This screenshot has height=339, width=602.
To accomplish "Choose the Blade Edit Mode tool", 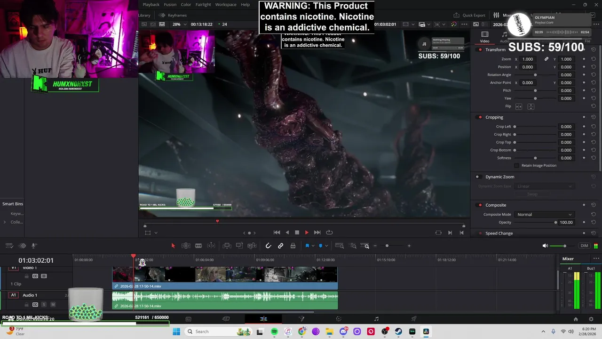I will pyautogui.click(x=198, y=246).
